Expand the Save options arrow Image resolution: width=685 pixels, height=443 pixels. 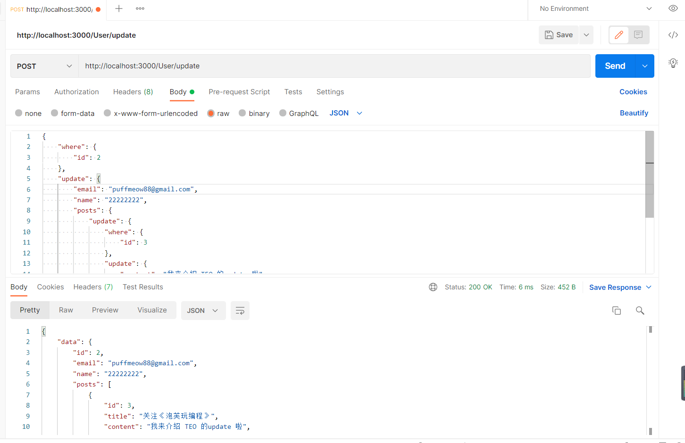(586, 35)
